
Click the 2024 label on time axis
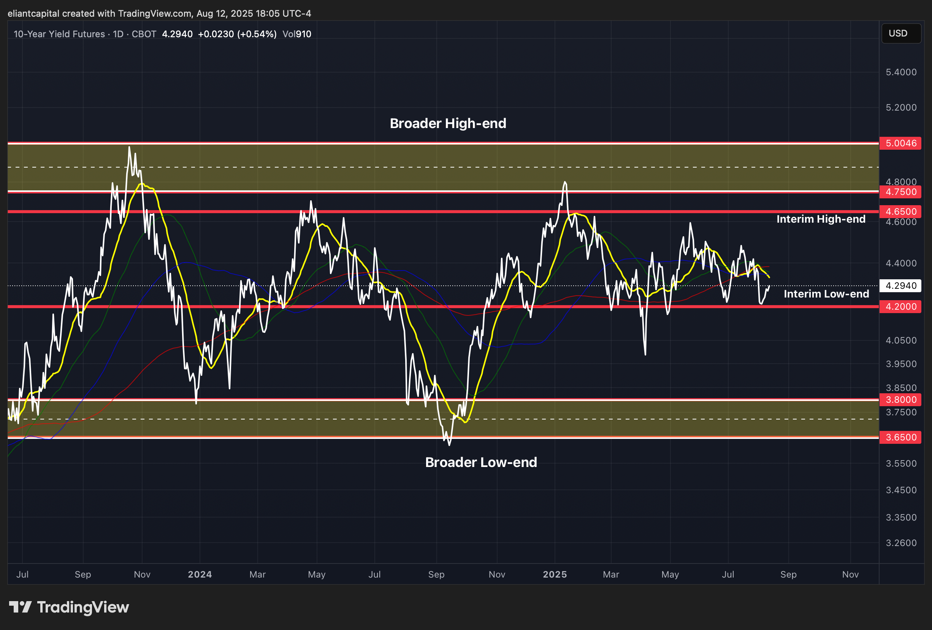(x=200, y=574)
